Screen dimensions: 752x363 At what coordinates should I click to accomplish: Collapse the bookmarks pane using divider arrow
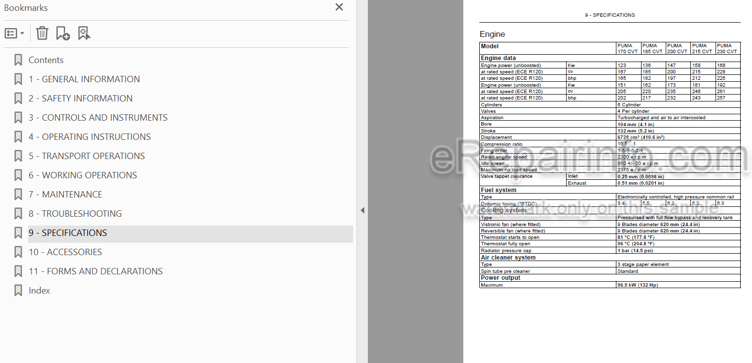pyautogui.click(x=362, y=210)
